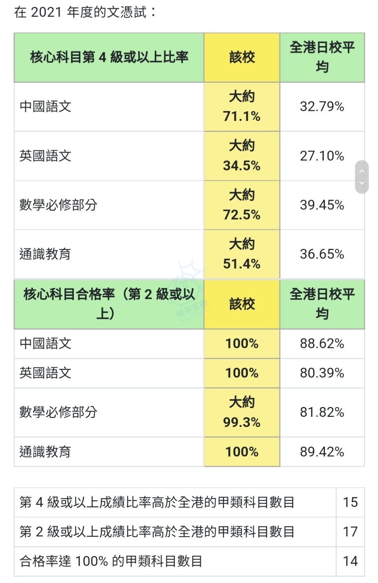This screenshot has width=378, height=583.
Task: Click the '大約 71.1%' Chinese Language cell
Action: (242, 106)
